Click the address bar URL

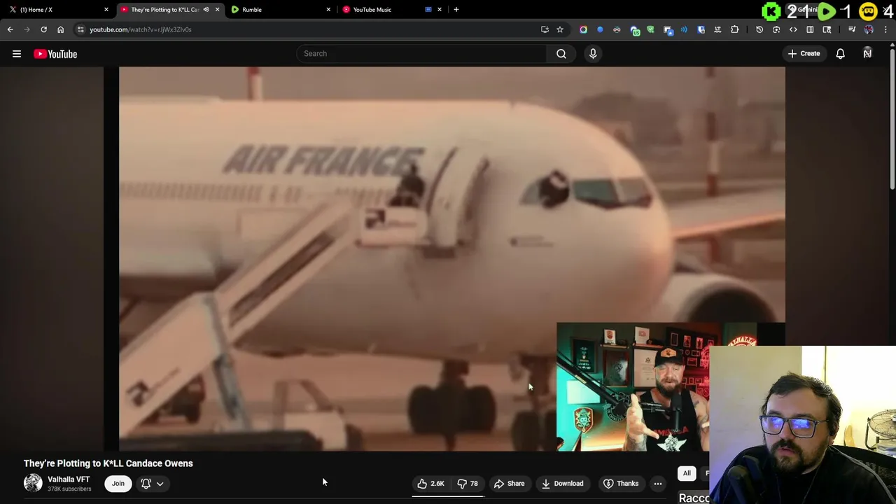click(140, 29)
